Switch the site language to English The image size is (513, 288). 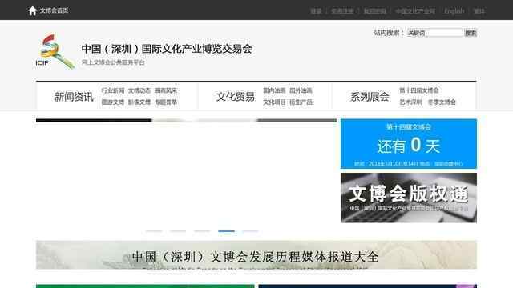pyautogui.click(x=454, y=11)
